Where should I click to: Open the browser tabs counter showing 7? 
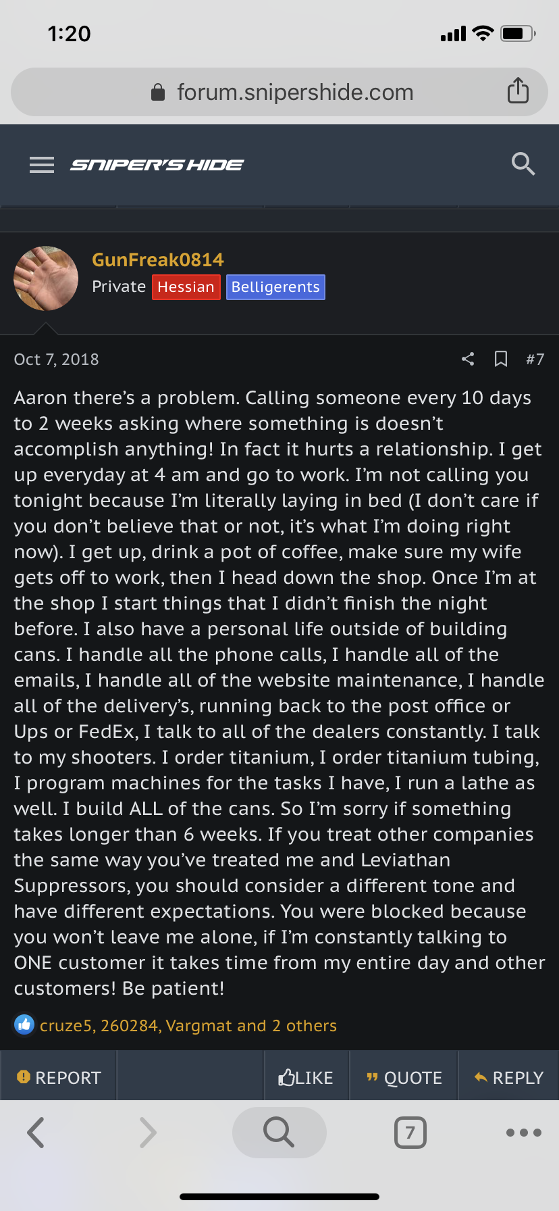point(410,1133)
